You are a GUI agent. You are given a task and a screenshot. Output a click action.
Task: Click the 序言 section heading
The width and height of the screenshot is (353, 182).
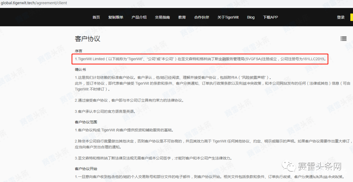(78, 51)
